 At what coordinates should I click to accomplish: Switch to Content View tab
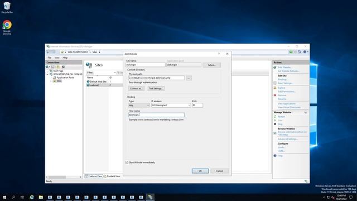112,176
